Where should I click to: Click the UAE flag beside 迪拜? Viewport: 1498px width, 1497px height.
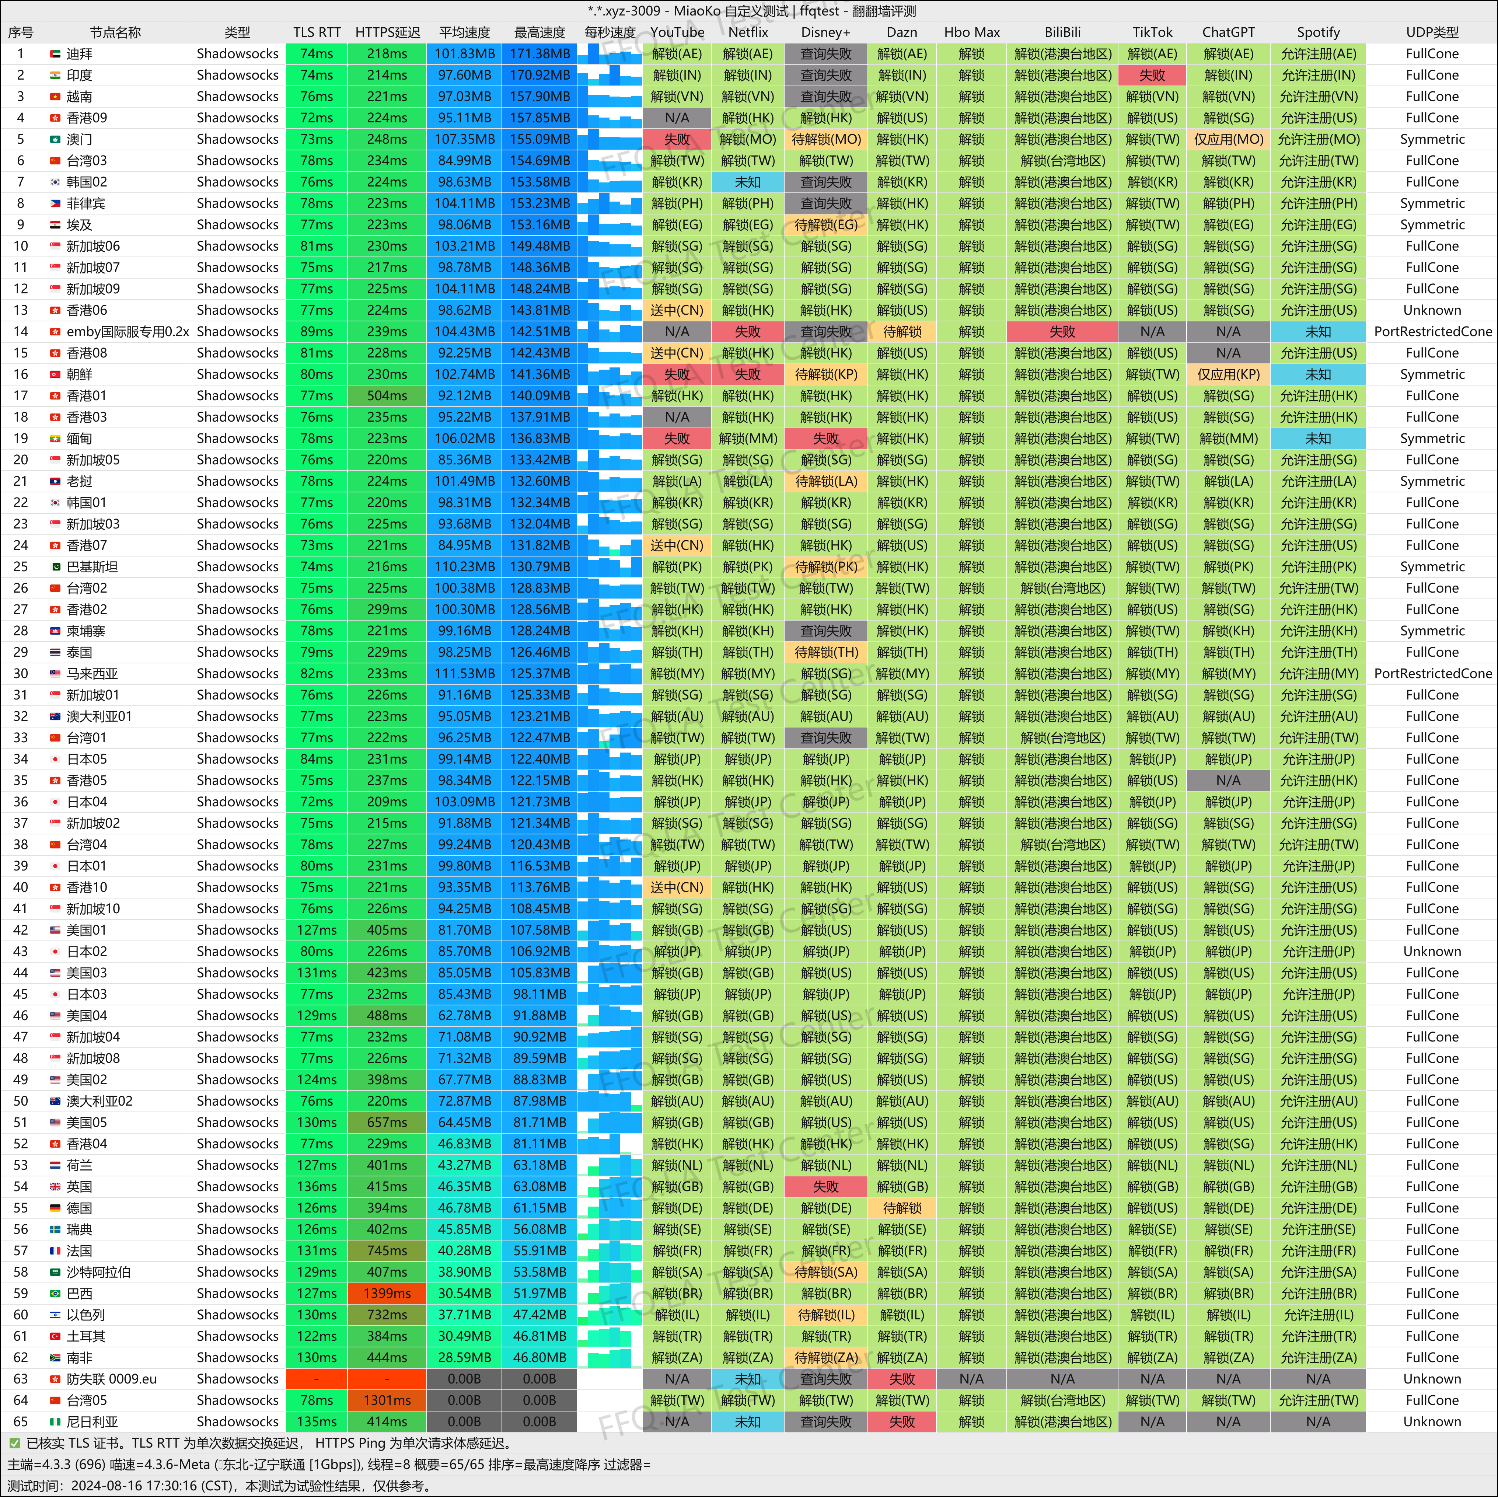(55, 53)
